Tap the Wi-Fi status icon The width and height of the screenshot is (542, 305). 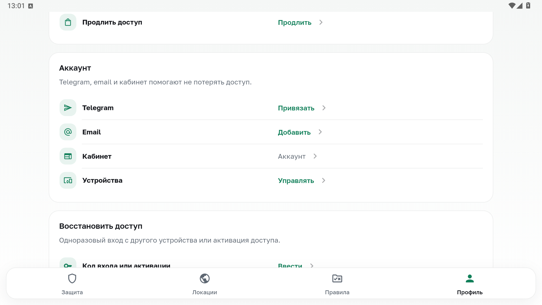point(512,6)
